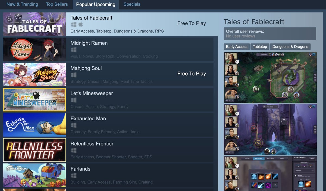Click the Boomer Shooter tags line
326x191 pixels.
[x=111, y=157]
